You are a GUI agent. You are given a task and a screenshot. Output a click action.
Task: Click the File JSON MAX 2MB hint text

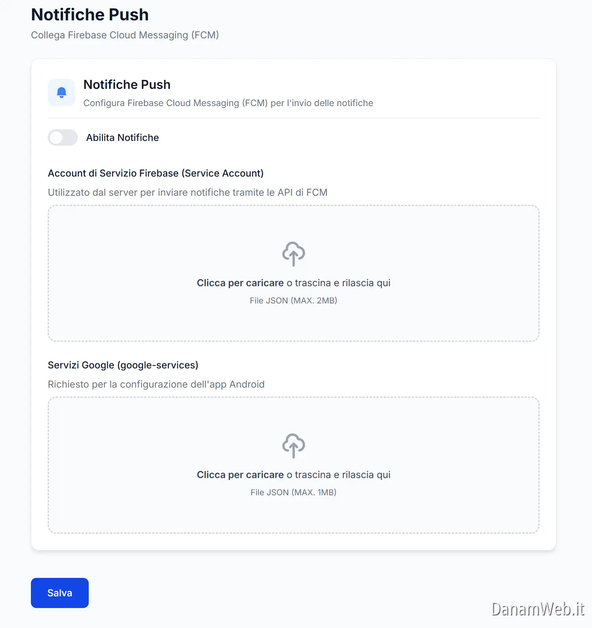(293, 300)
